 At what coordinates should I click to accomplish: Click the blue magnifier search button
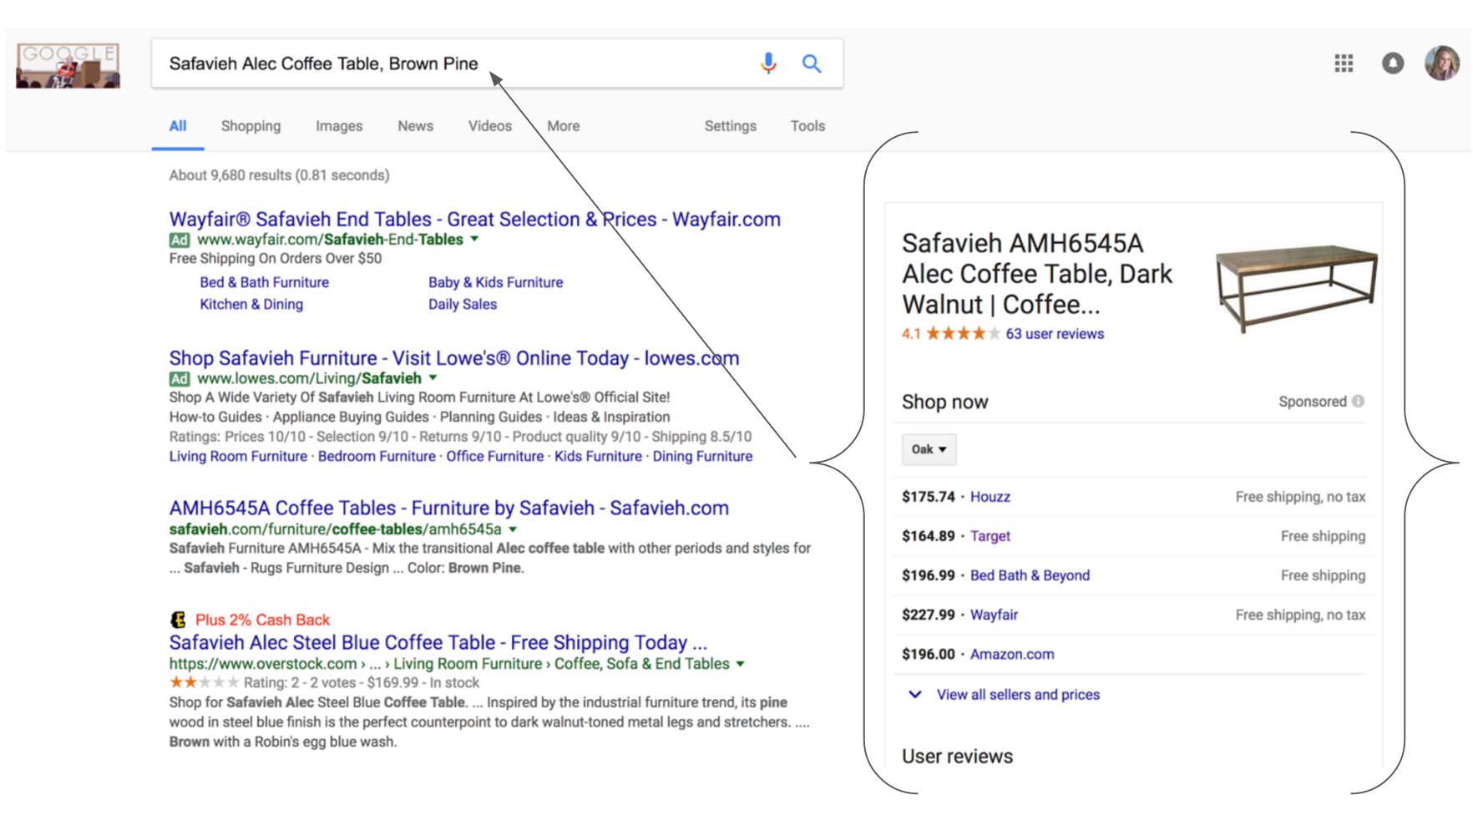point(812,63)
